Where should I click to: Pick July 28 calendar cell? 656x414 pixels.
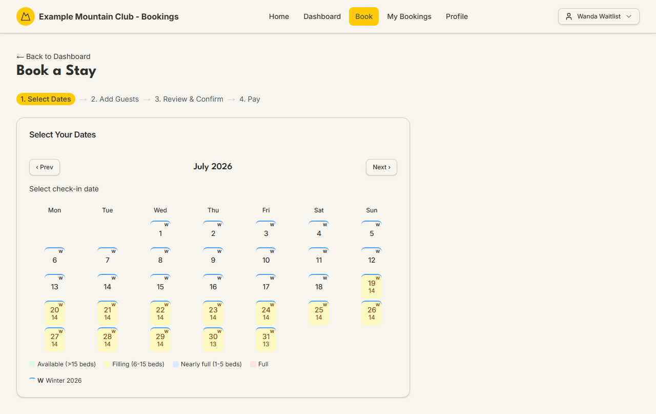[108, 339]
